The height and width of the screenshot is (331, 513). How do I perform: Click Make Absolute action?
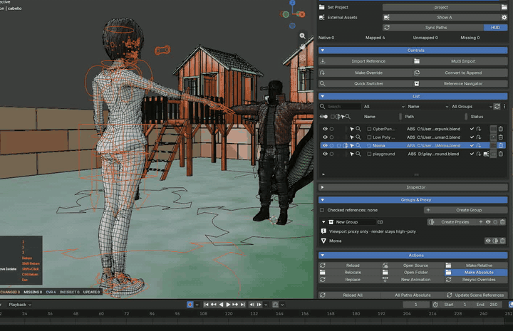tap(476, 272)
